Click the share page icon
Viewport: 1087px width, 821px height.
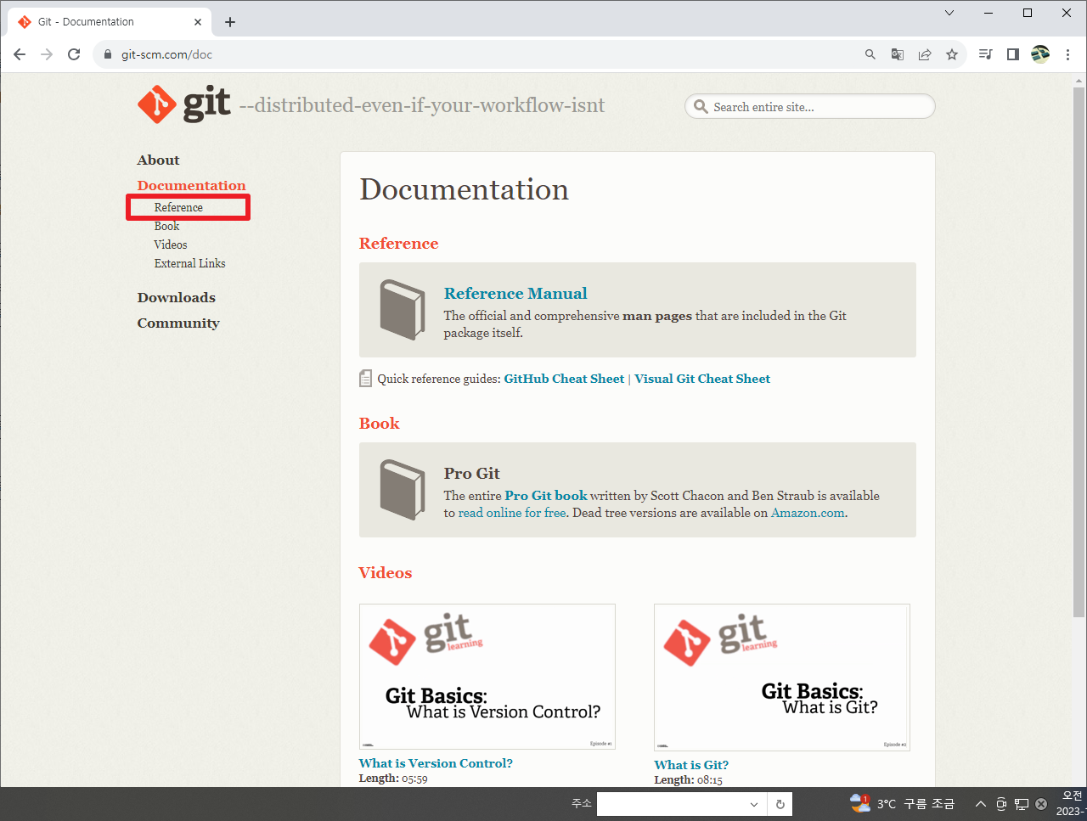click(925, 54)
